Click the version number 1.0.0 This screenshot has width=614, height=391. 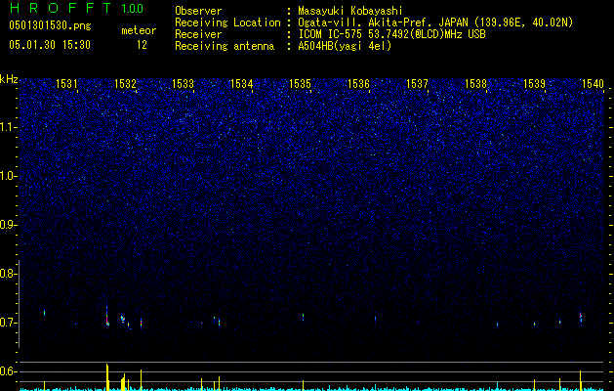coord(133,8)
